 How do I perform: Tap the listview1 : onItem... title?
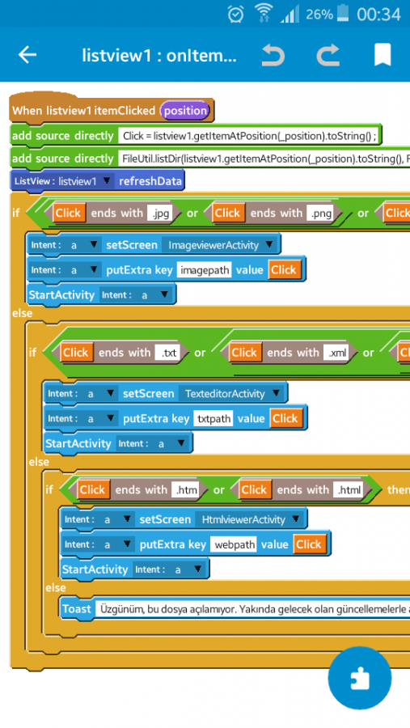(x=159, y=55)
